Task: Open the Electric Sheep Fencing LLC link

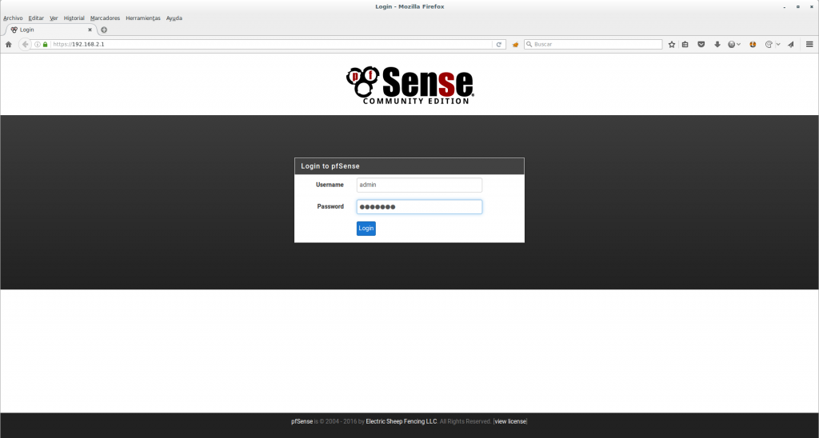Action: (402, 421)
